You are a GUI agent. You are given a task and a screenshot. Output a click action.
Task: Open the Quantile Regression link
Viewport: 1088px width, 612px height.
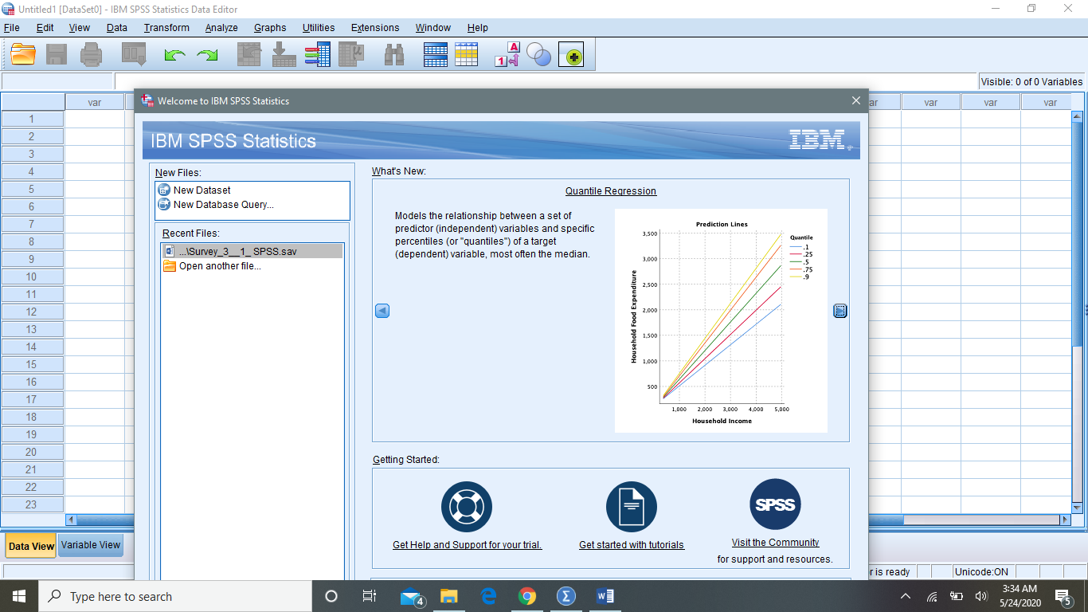[610, 190]
